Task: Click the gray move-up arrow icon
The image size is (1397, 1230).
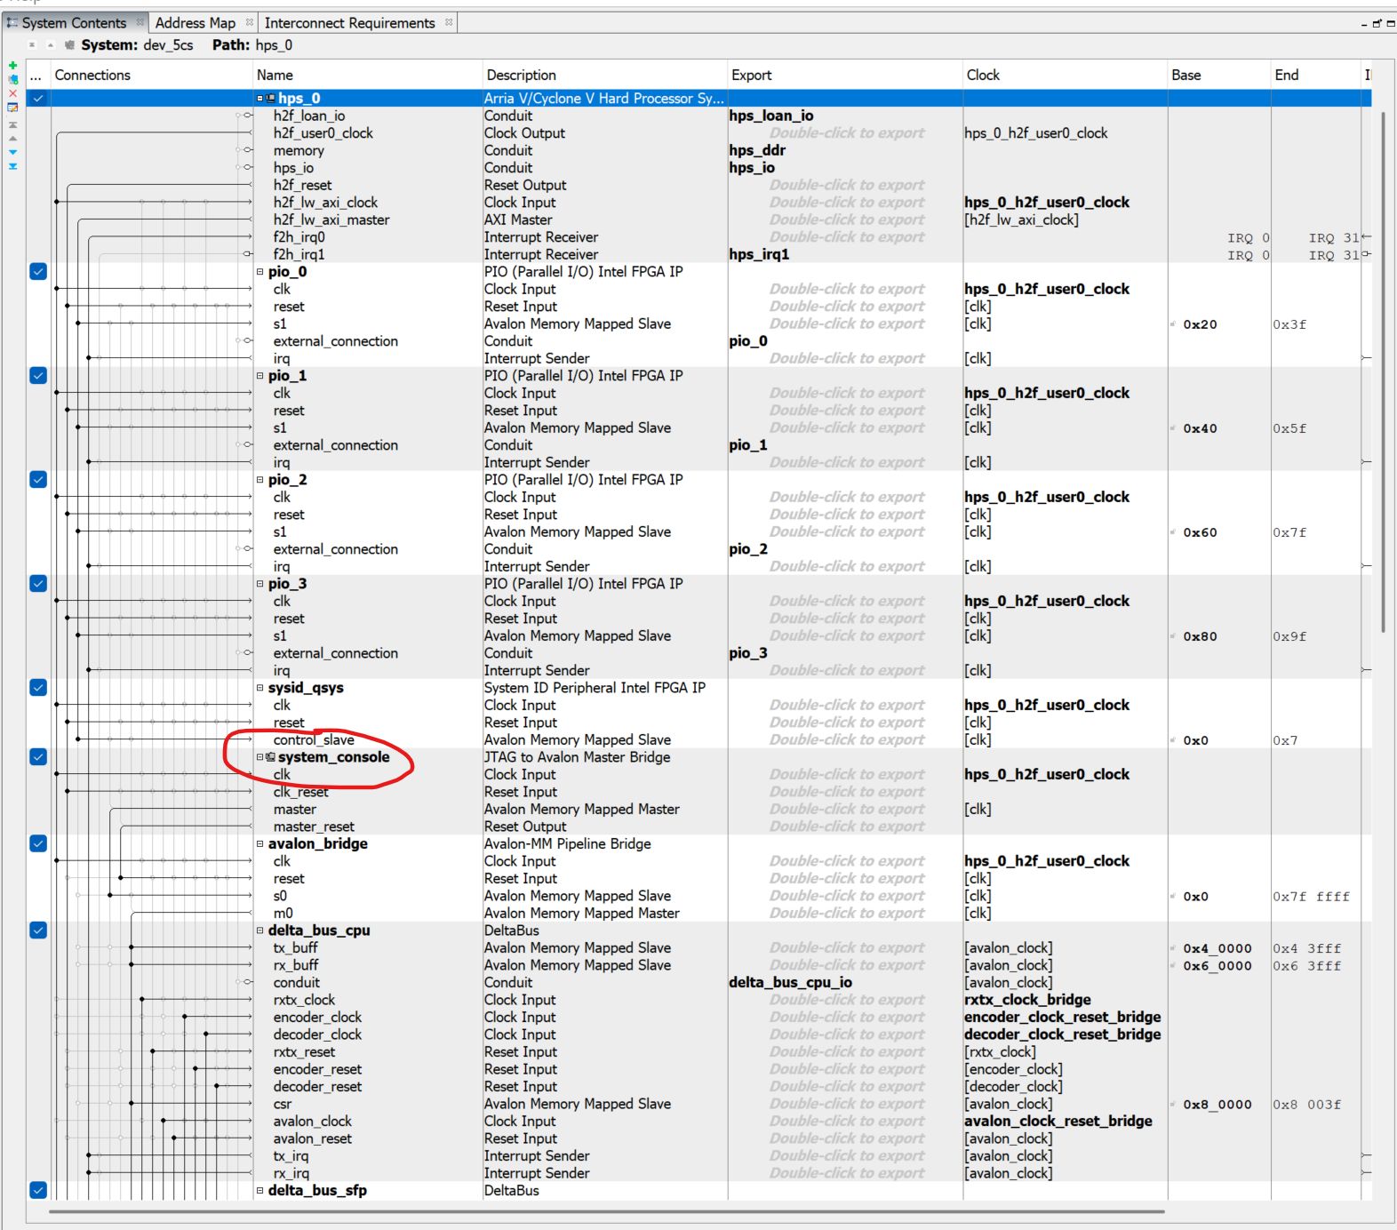Action: (12, 138)
